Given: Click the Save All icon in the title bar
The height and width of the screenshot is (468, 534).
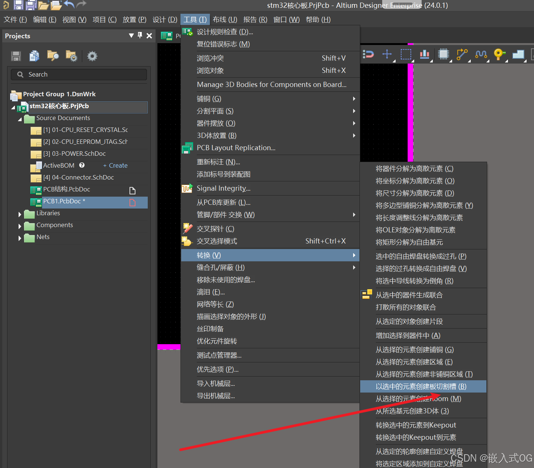Looking at the screenshot, I should tap(31, 5).
